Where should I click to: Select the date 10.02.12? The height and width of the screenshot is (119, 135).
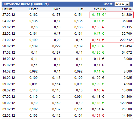tap(9, 78)
